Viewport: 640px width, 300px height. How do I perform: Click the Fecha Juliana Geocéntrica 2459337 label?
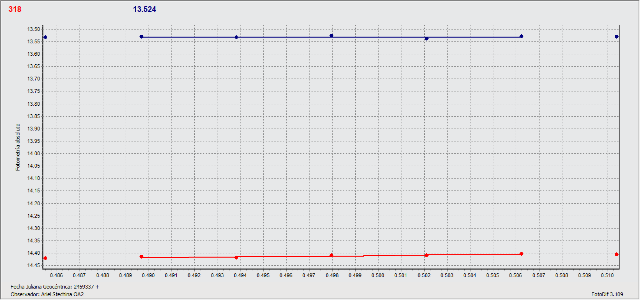pos(54,287)
